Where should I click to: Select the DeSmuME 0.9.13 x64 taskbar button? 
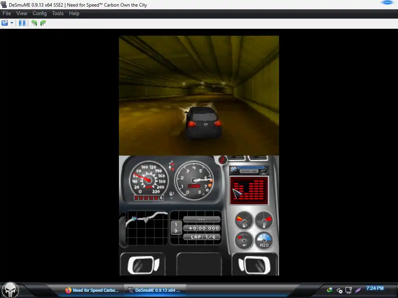[x=155, y=290]
